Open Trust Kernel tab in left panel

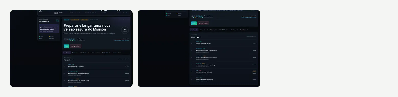tap(117, 53)
